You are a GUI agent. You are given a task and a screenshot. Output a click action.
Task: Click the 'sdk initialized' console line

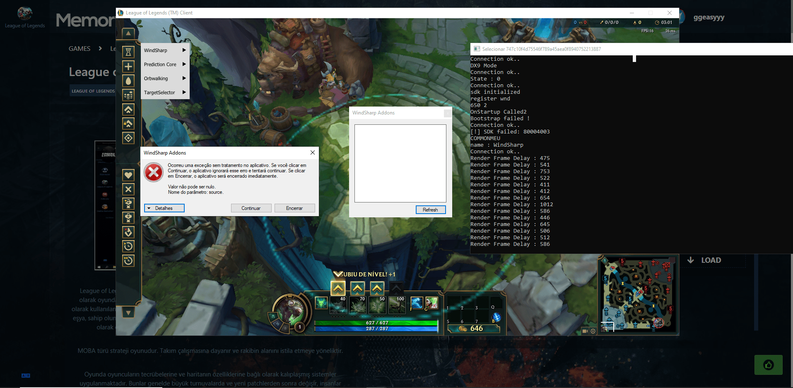(x=495, y=92)
